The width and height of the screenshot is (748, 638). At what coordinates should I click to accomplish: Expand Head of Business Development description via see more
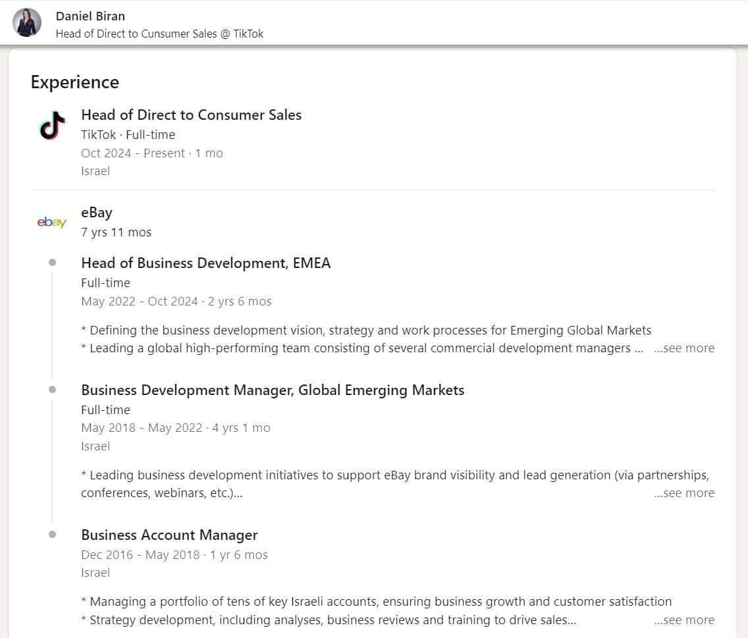[684, 348]
